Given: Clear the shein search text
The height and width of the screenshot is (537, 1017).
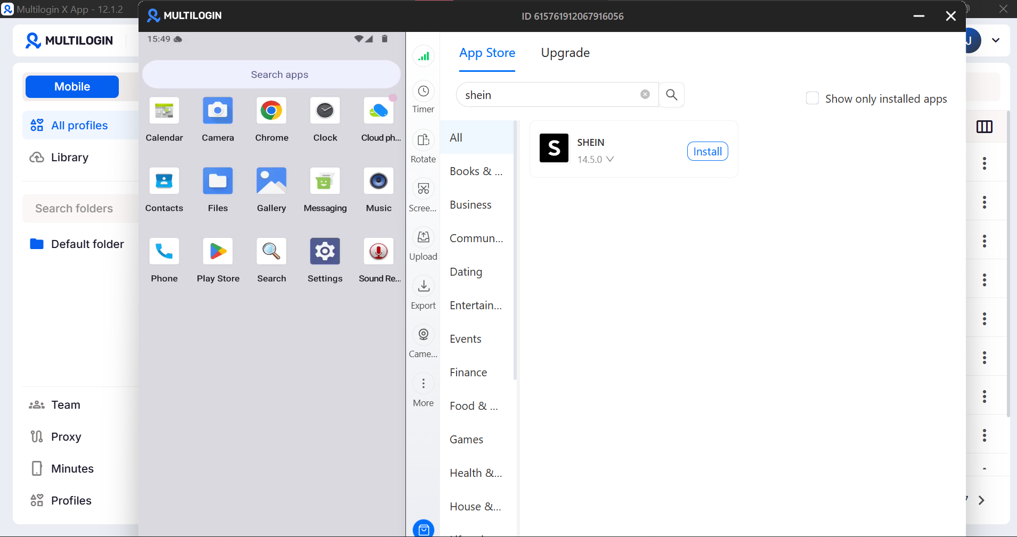Looking at the screenshot, I should [645, 95].
